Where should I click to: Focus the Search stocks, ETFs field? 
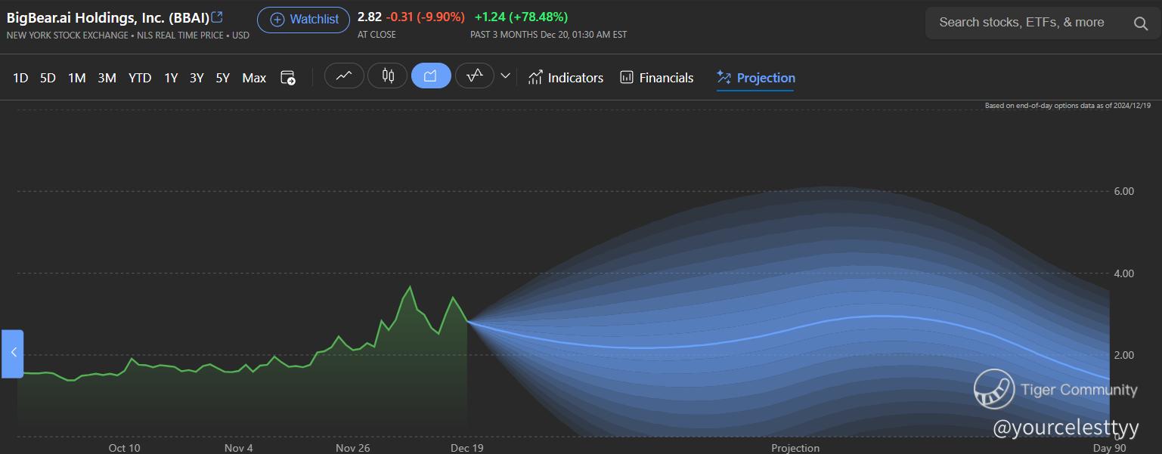1043,23
